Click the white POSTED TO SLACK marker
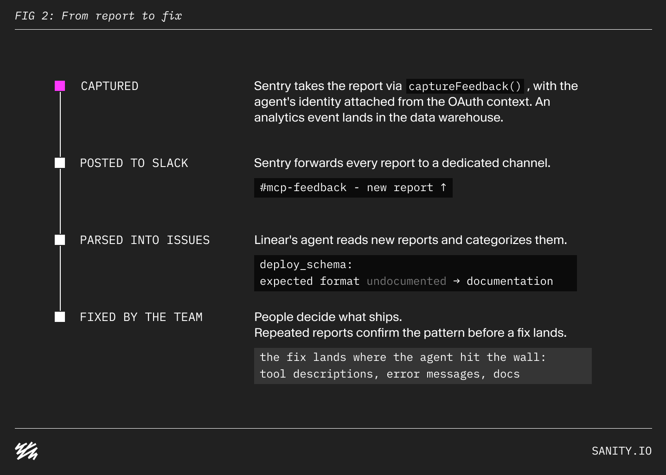 pos(60,163)
